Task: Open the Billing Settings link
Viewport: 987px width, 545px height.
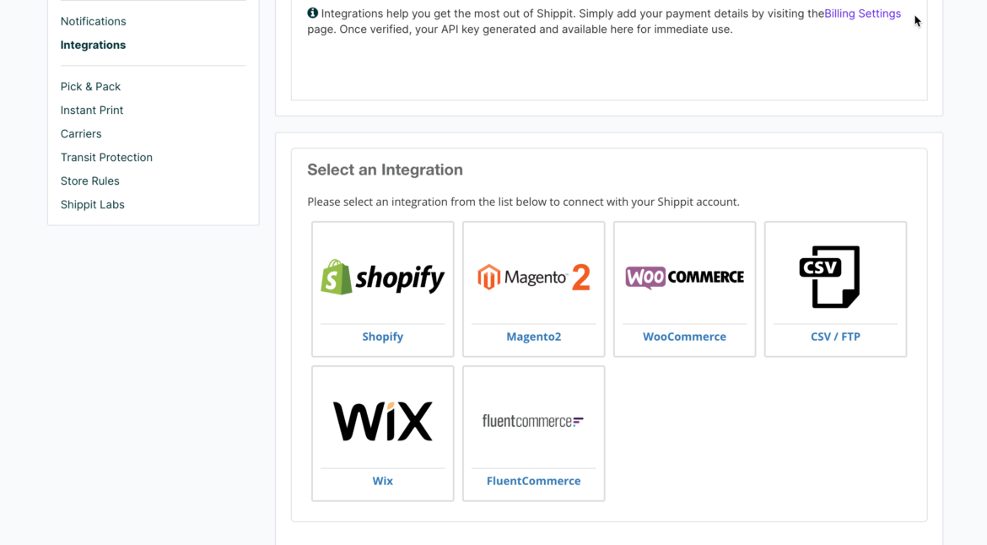Action: point(862,13)
